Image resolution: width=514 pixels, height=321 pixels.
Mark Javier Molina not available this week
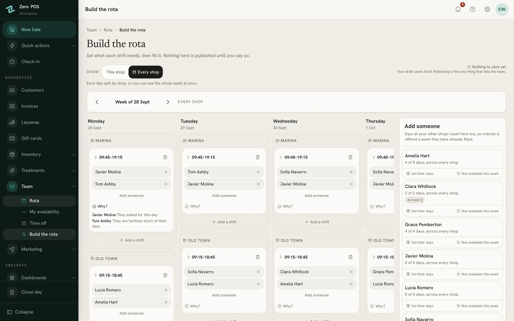pyautogui.click(x=477, y=274)
